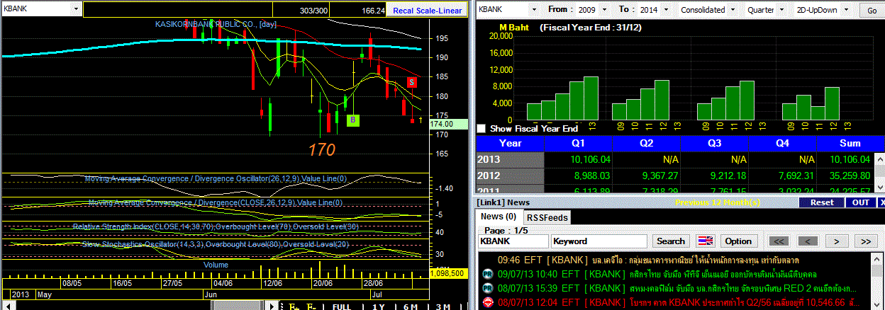The height and width of the screenshot is (310, 885).
Task: Click the Option button in the news panel
Action: (x=738, y=241)
